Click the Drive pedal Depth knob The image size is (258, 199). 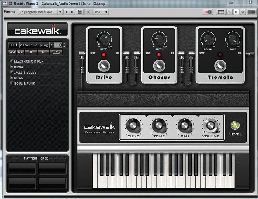point(104,39)
